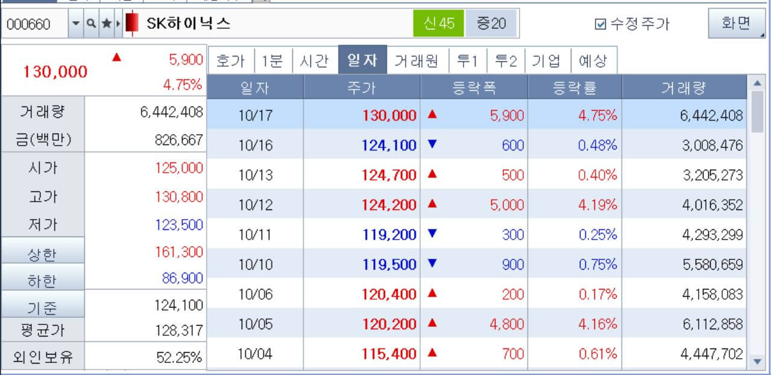Click the 시가 value 125,000
Screen dimensions: 771x375
point(179,168)
